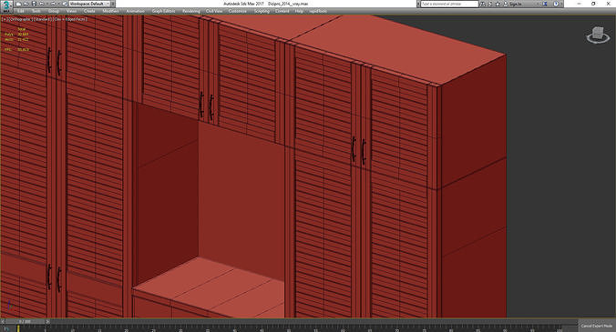Expand the quick access toolbar options arrow
616x332 pixels.
tap(113, 4)
